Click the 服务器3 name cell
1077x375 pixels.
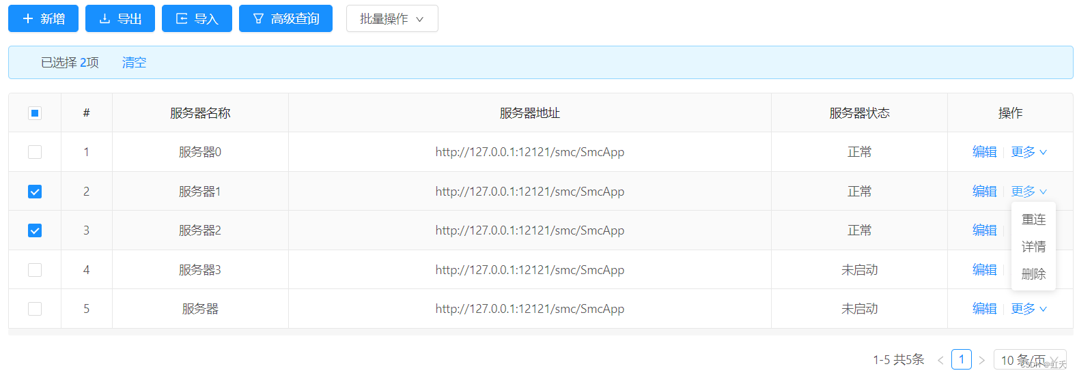[200, 270]
